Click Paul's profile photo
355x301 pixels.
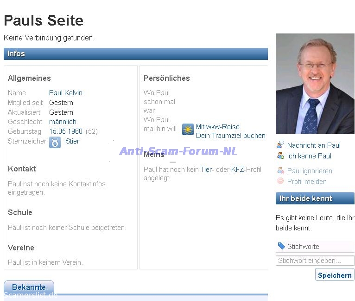click(315, 84)
